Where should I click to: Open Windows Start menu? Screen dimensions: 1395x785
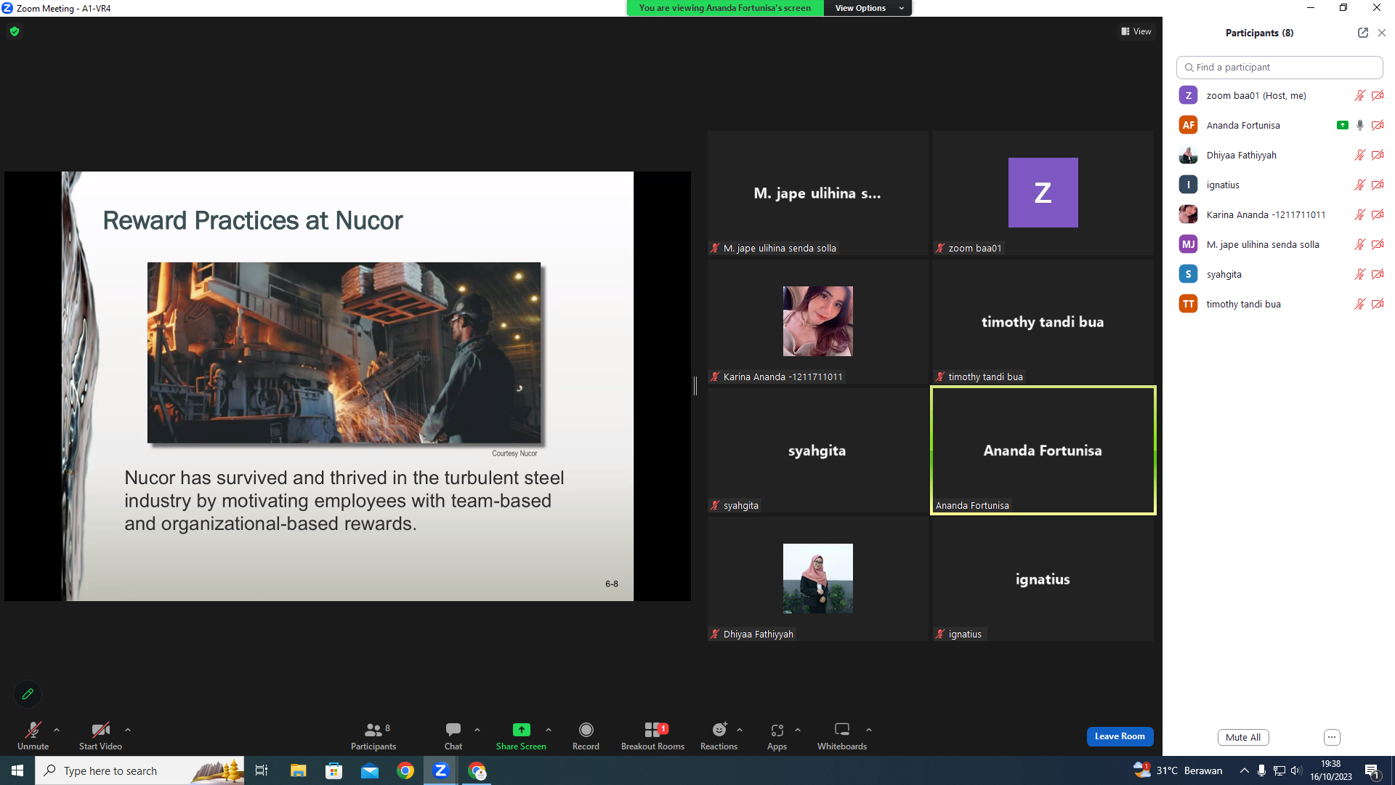click(x=17, y=770)
